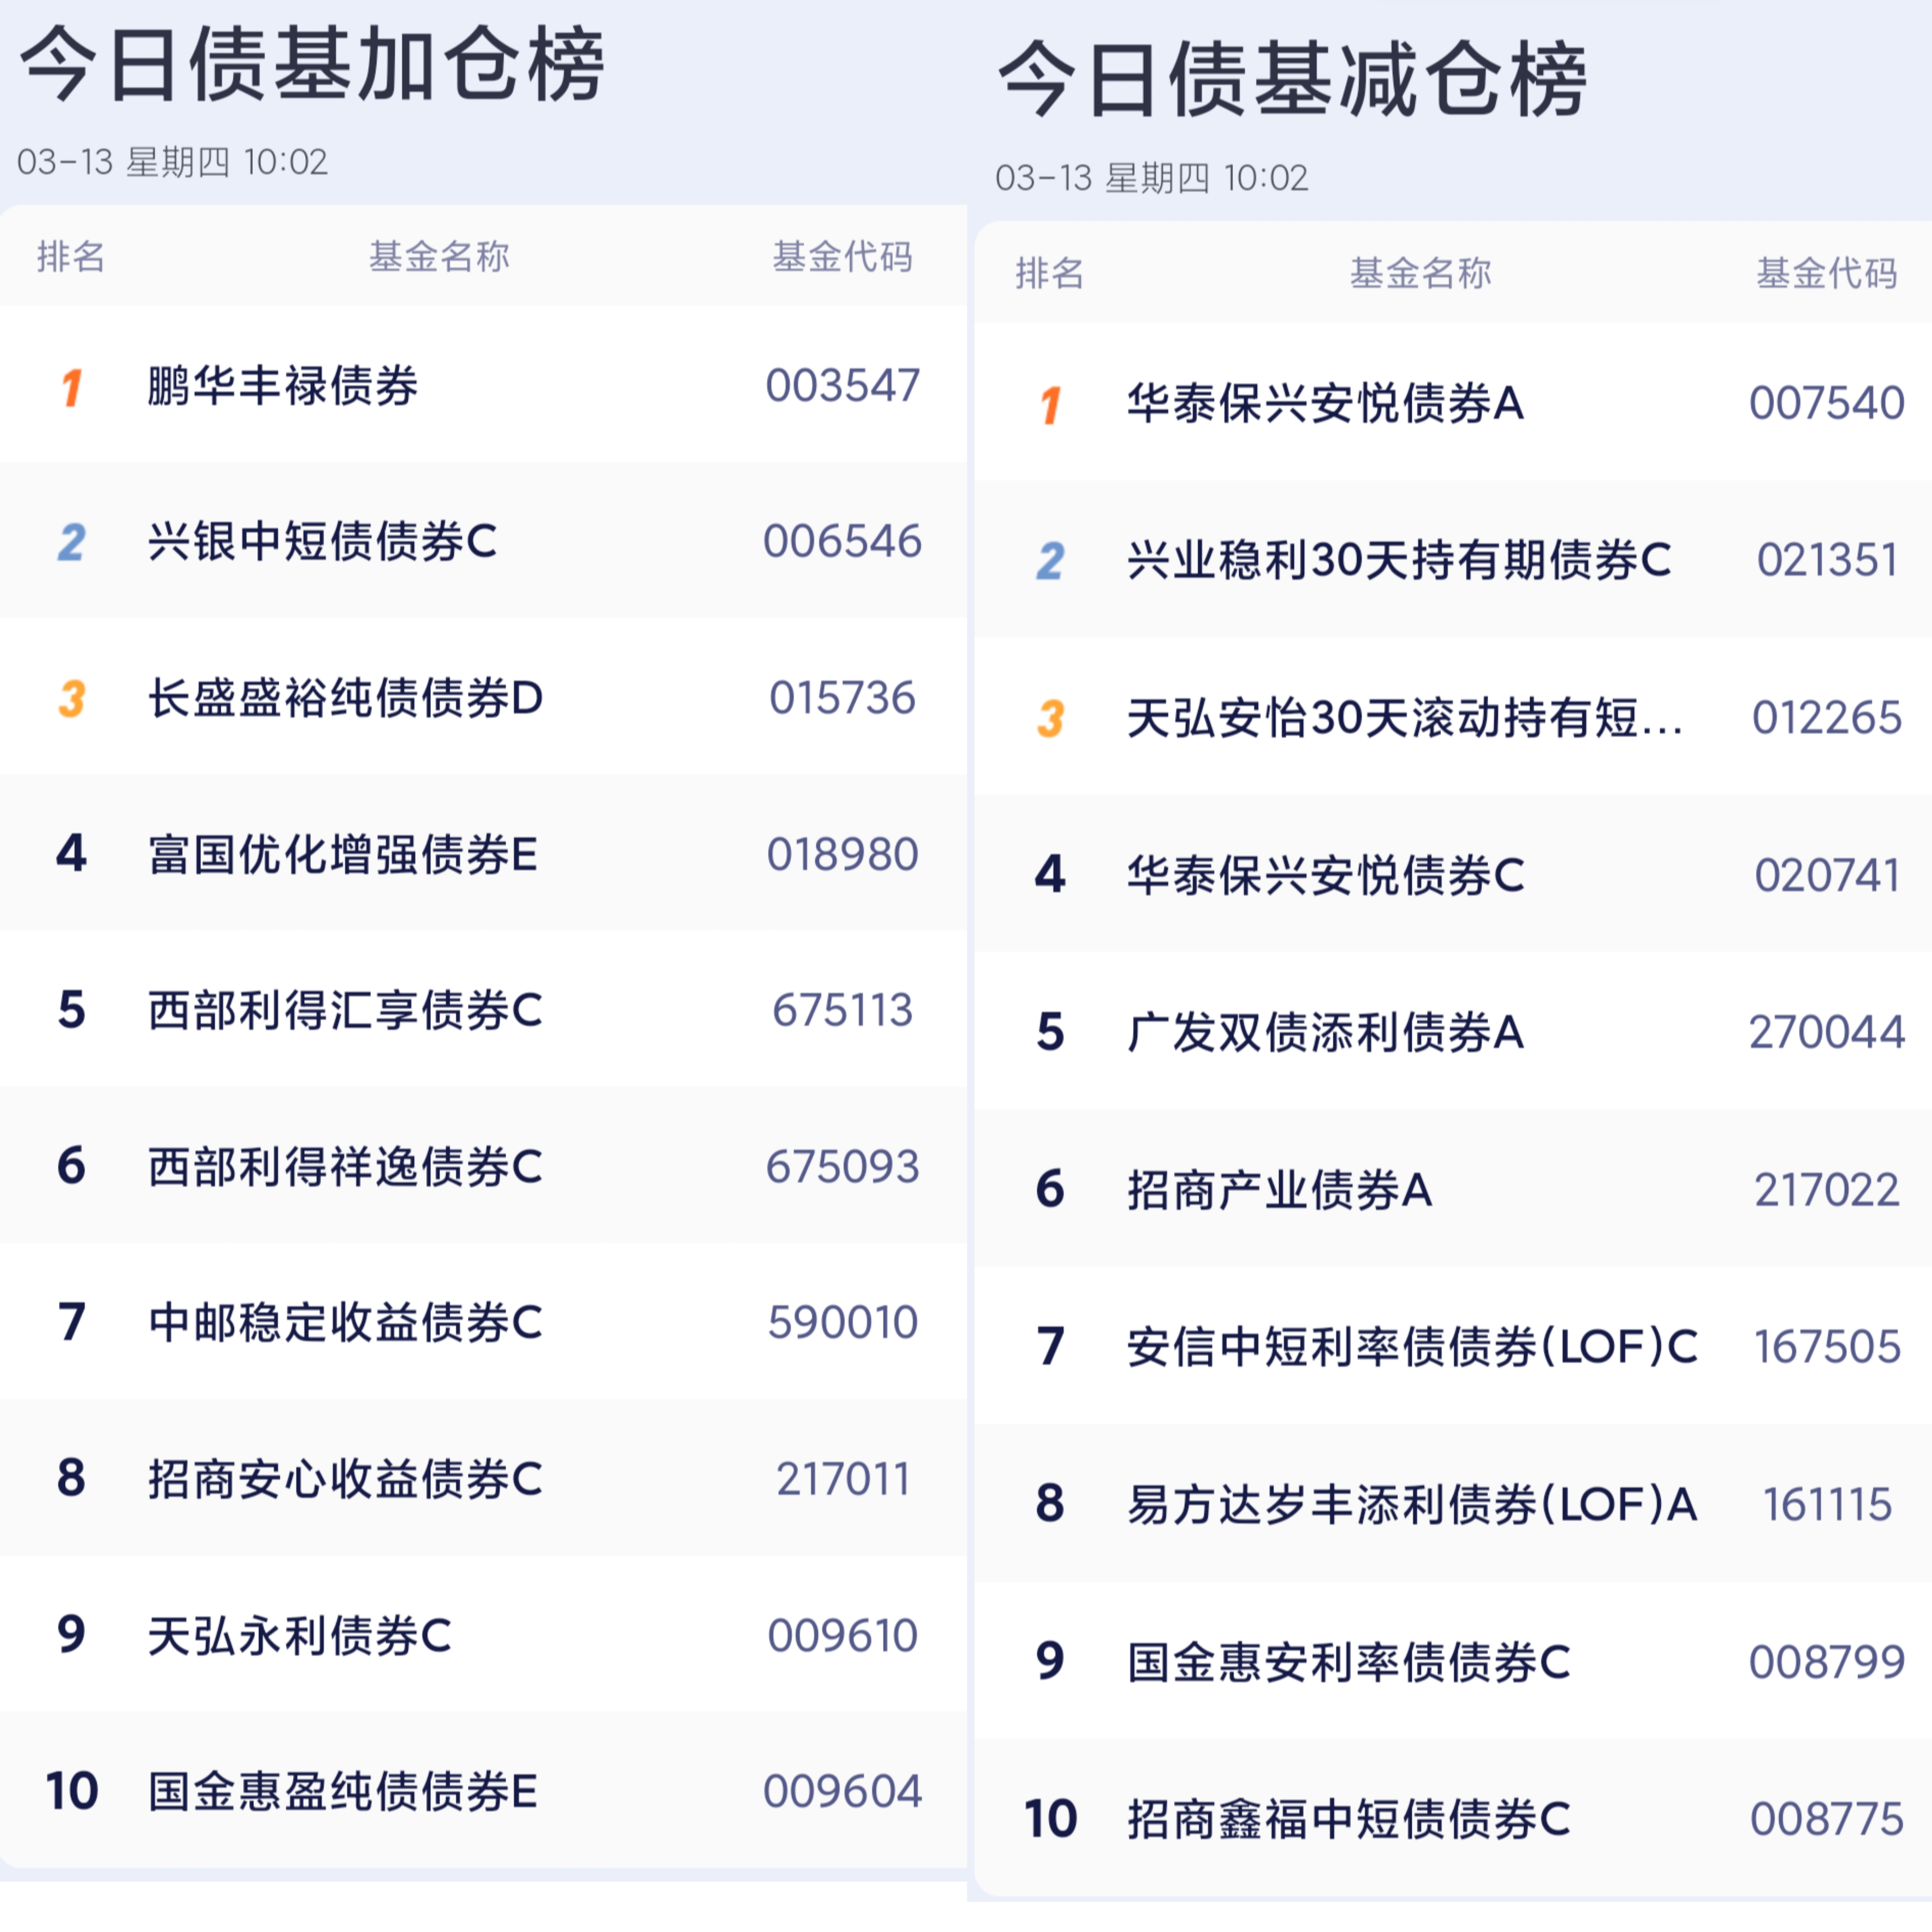Click the blue rank 2 badge beside 兴银中短债债券C
Image resolution: width=1932 pixels, height=1932 pixels.
(71, 542)
